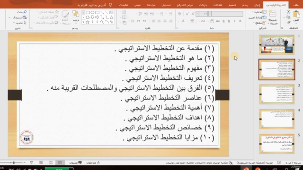
Task: Toggle Bold formatting
Action: (x=240, y=21)
